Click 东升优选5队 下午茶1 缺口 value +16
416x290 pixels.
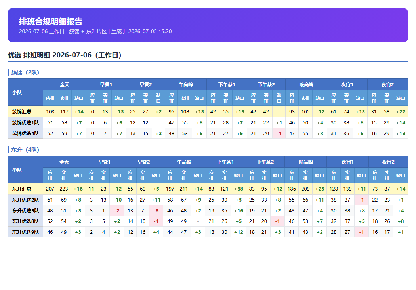(238, 210)
